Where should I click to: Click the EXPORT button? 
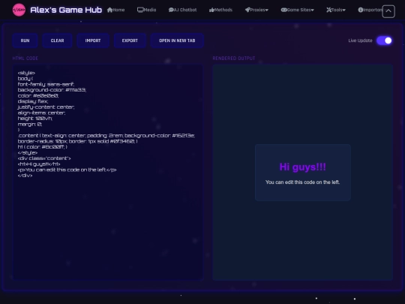click(x=130, y=41)
